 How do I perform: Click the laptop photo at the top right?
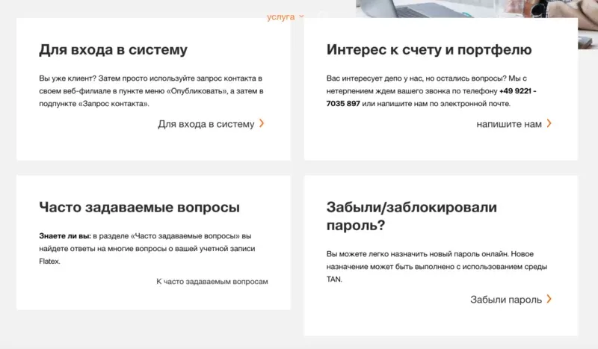477,24
